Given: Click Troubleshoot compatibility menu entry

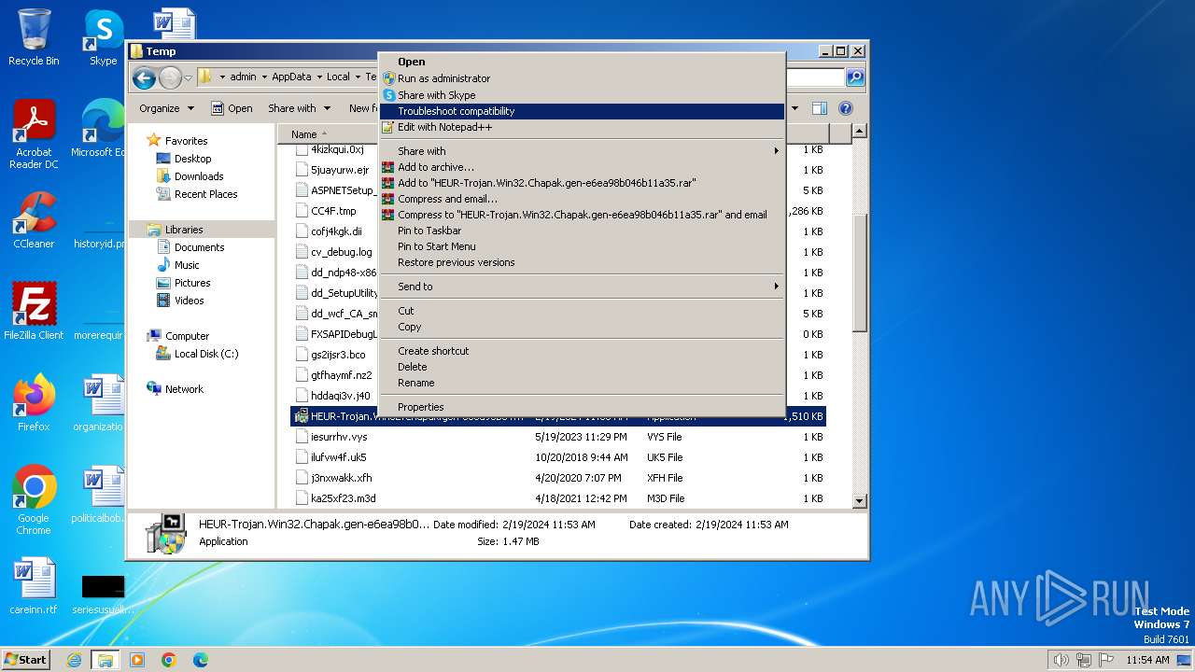Looking at the screenshot, I should 582,111.
